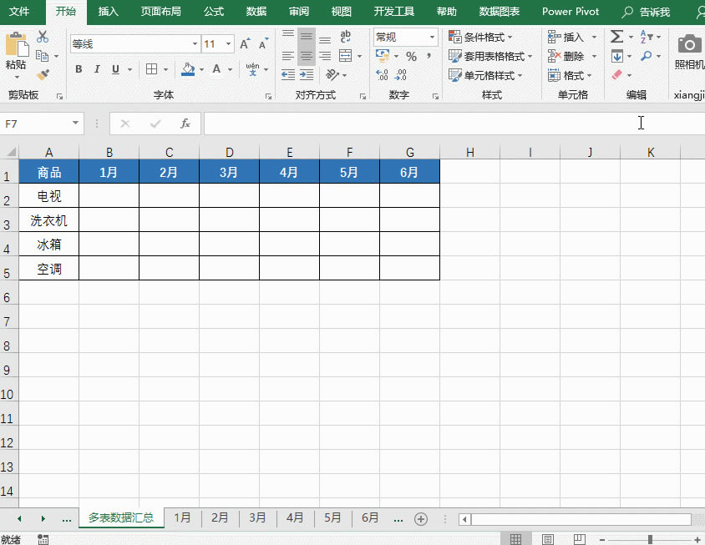Toggle bold formatting
This screenshot has width=705, height=545.
(x=78, y=68)
